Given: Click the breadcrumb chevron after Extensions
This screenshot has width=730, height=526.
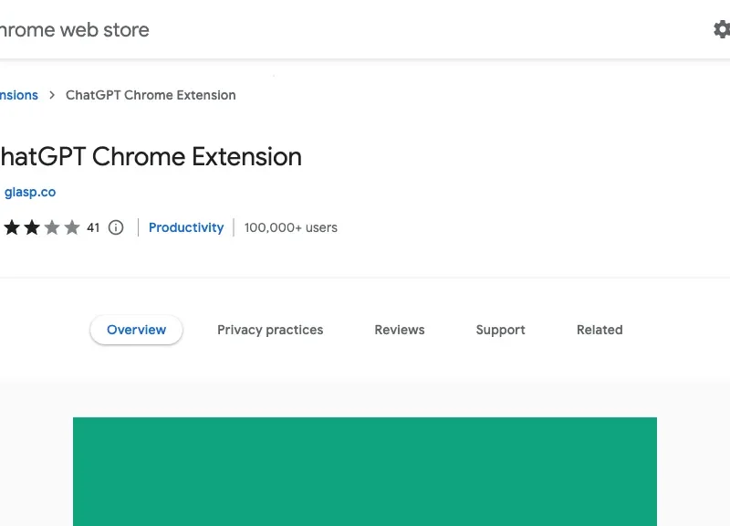Looking at the screenshot, I should tap(51, 95).
